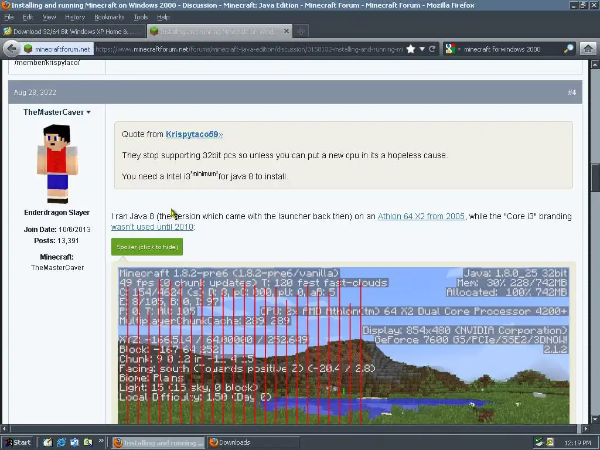The width and height of the screenshot is (600, 450).
Task: Open post number #4 permalink
Action: pos(572,92)
